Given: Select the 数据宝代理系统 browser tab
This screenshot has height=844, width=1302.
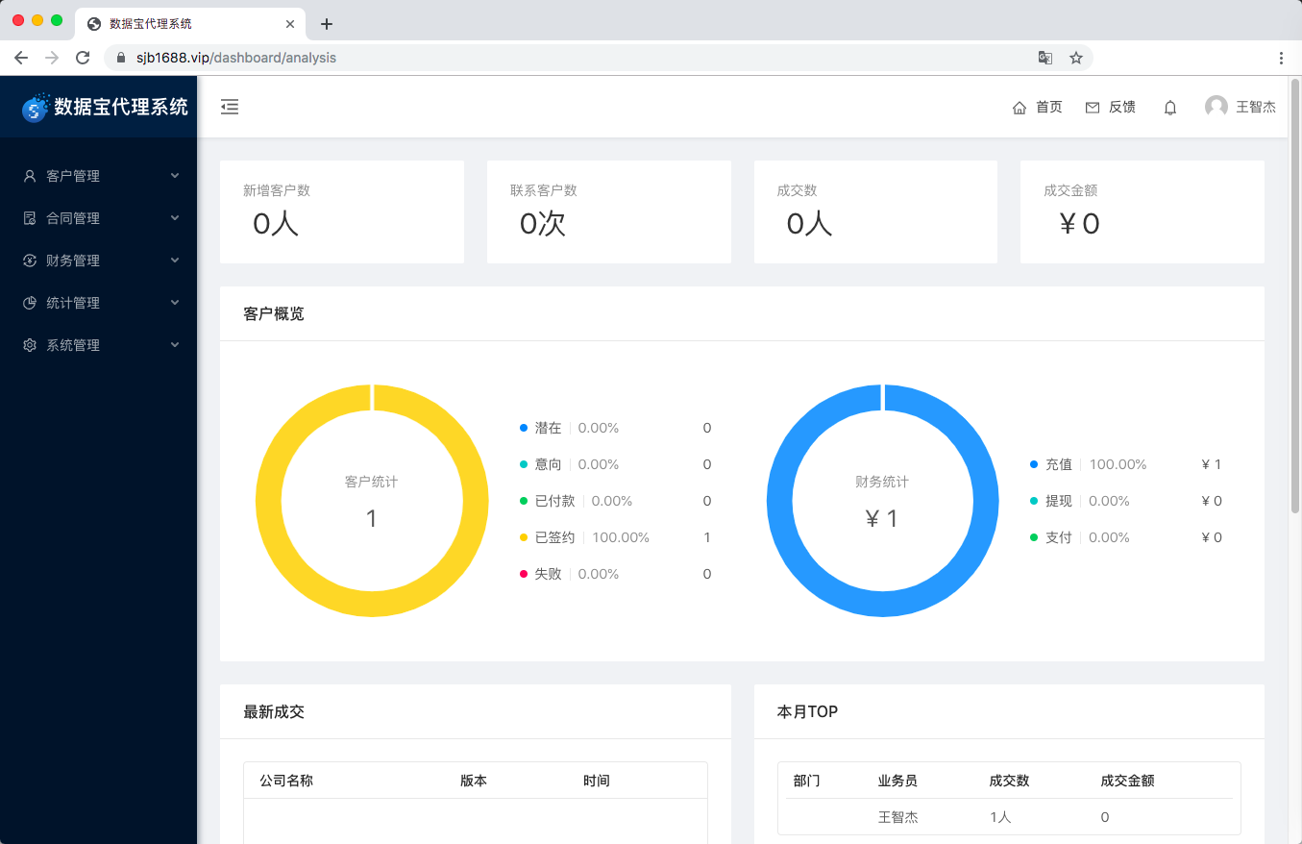Looking at the screenshot, I should coord(190,24).
